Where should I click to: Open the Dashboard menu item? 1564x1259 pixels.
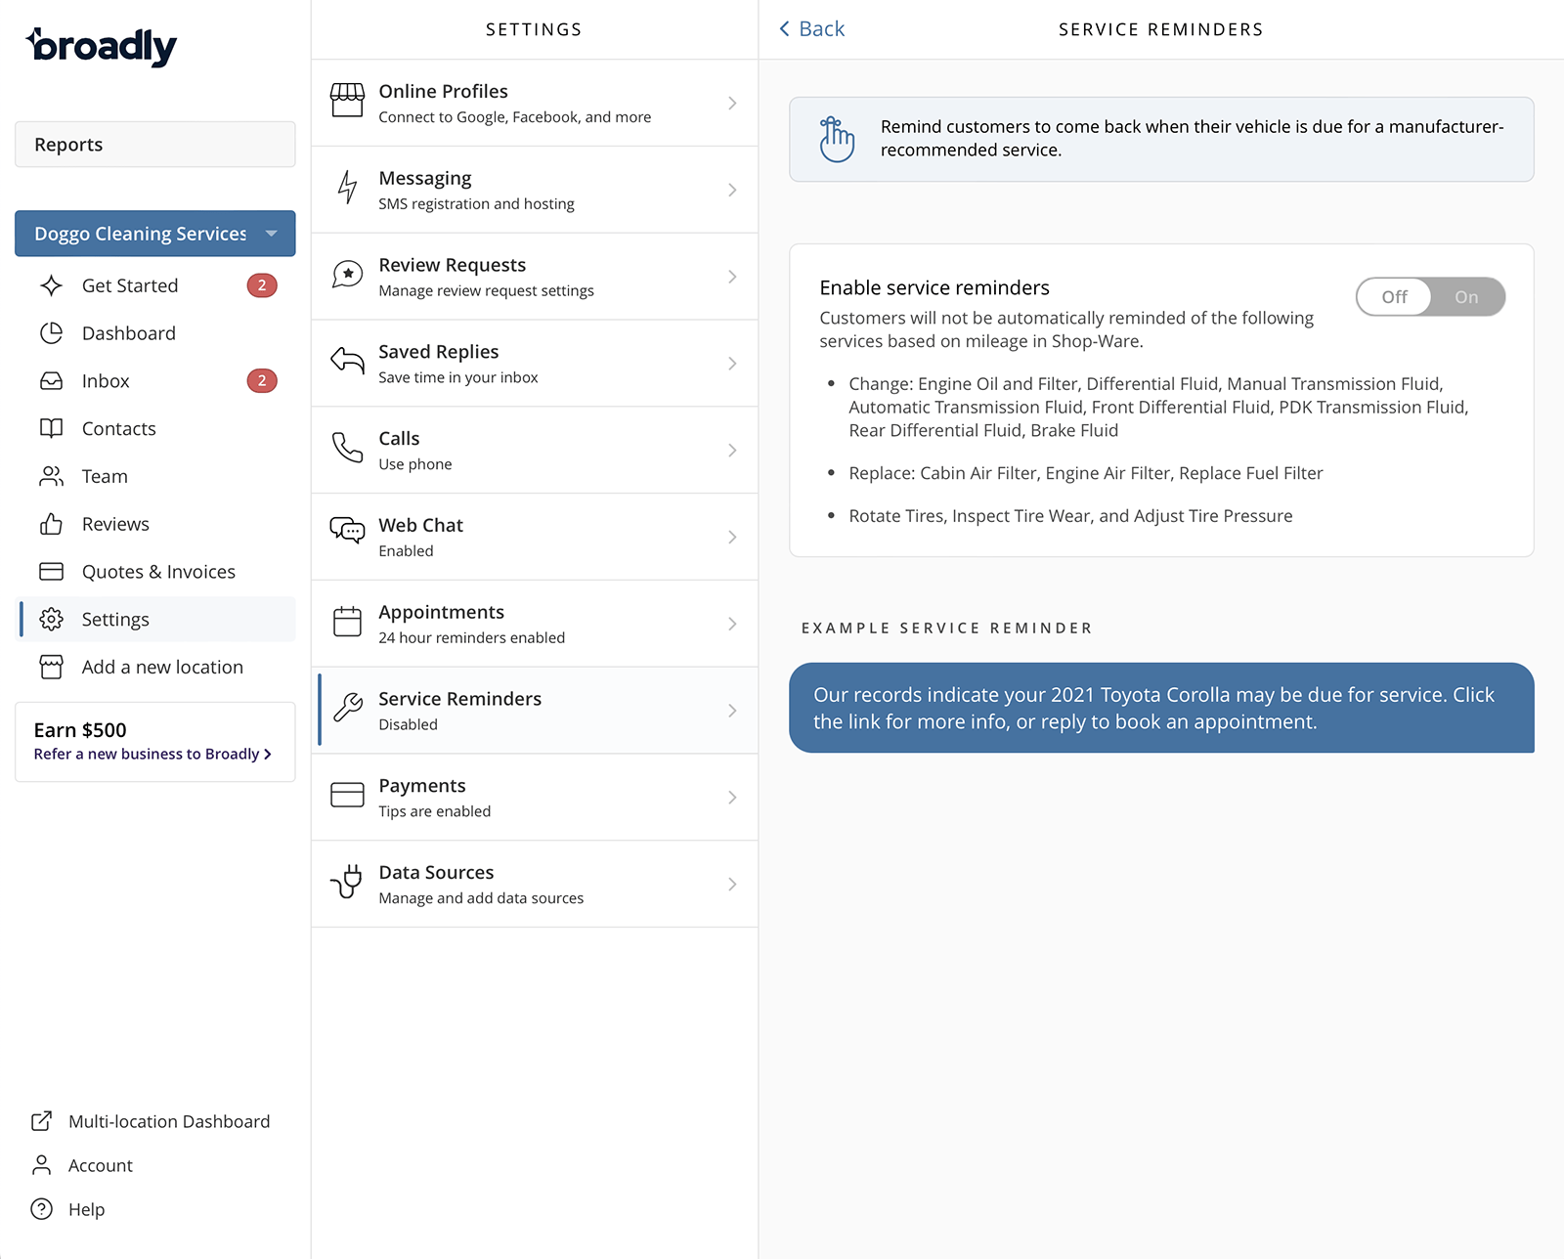157,333
